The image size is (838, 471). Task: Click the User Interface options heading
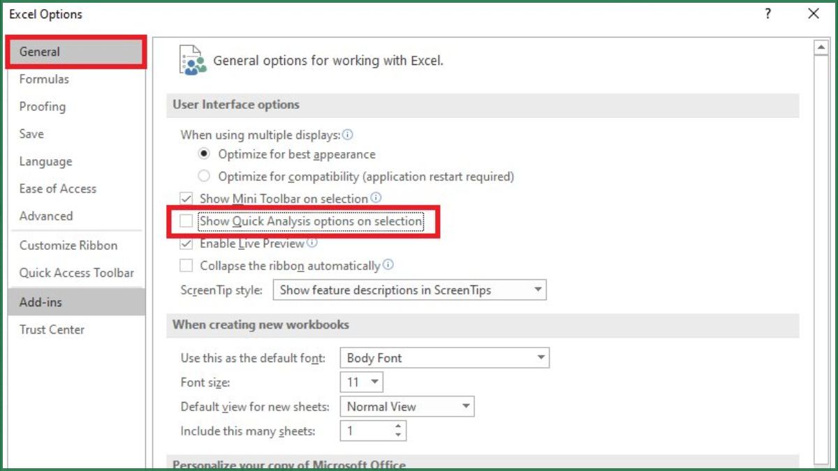tap(236, 105)
